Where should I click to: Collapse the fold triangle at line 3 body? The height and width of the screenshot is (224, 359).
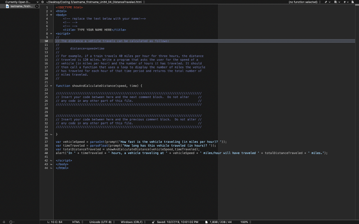point(51,15)
